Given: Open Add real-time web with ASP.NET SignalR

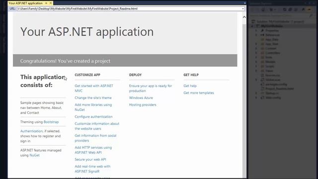Looking at the screenshot, I should (93, 169).
